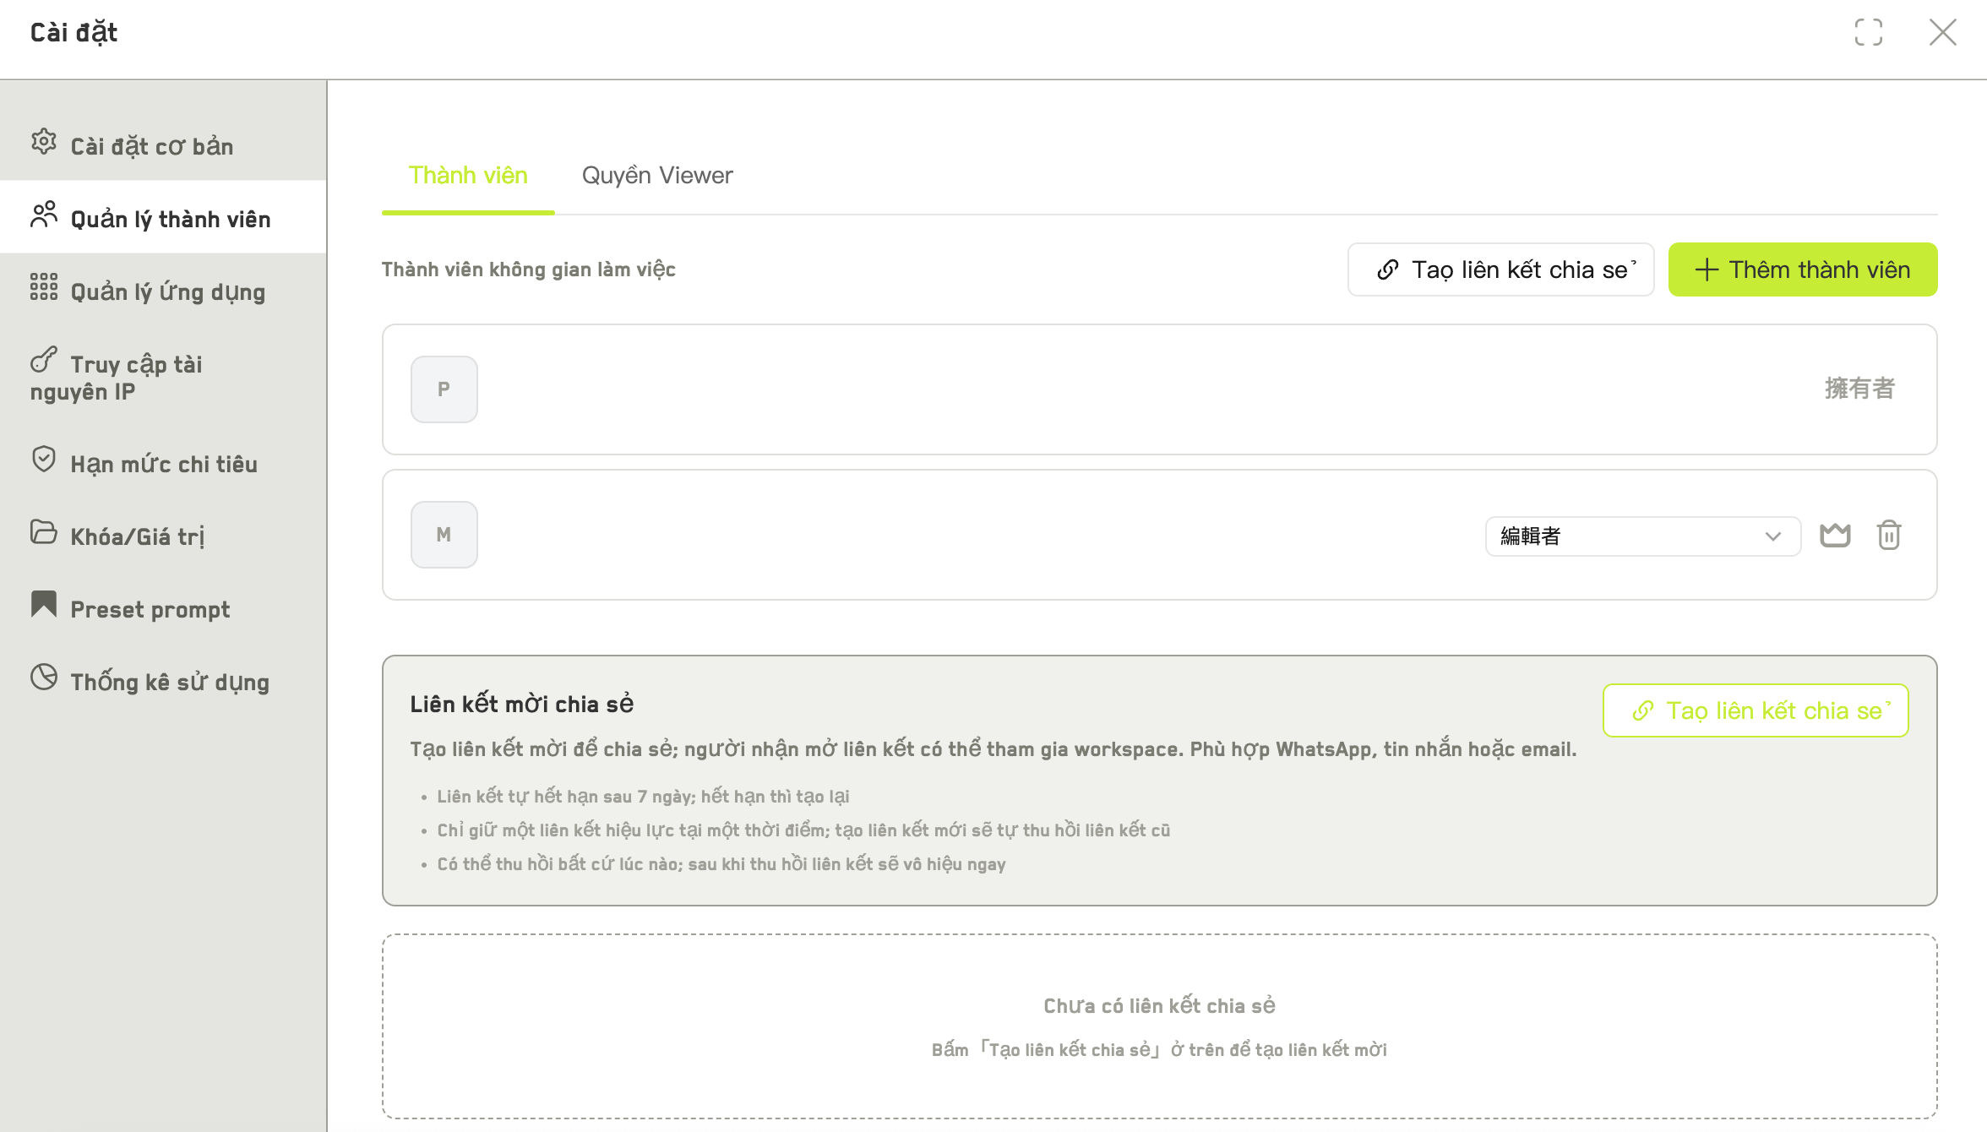Click the pie chart icon beside Thống kê sử dụng
Viewport: 1987px width, 1132px height.
44,678
